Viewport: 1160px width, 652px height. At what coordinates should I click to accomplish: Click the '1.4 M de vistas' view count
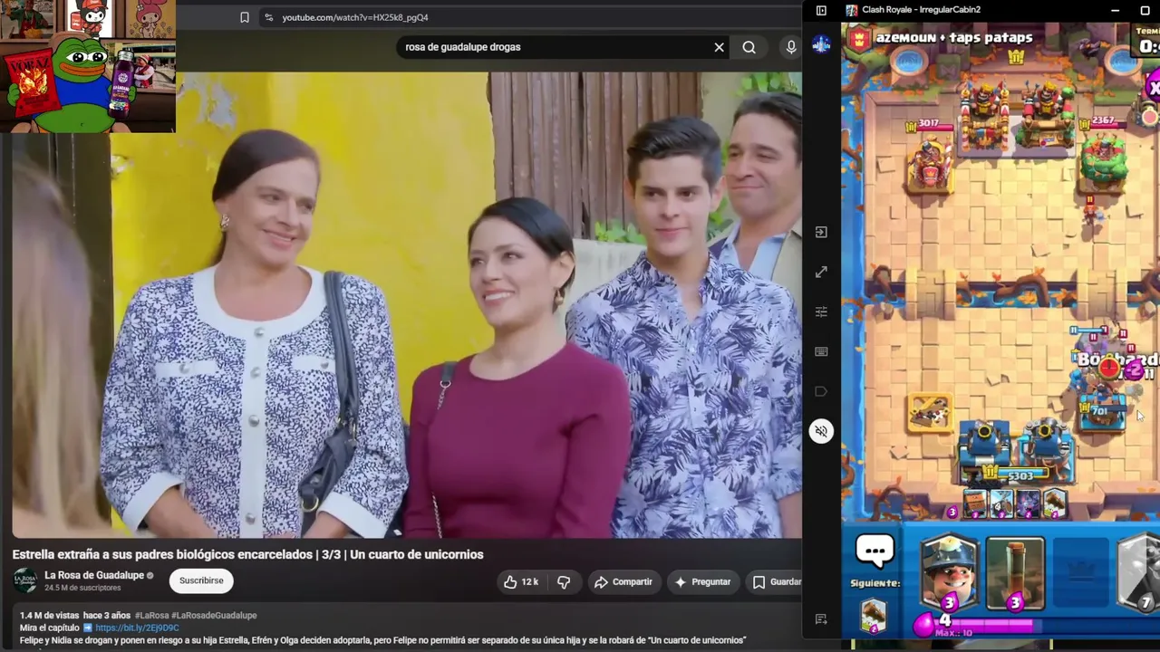coord(49,616)
